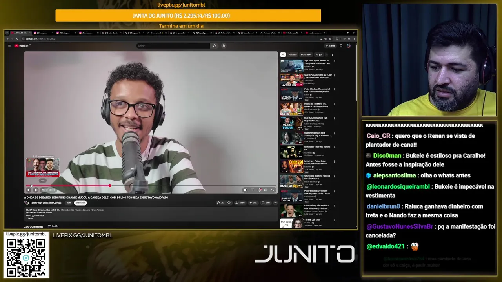Open the browser tab search dropdown
502x282 pixels.
coord(7,33)
